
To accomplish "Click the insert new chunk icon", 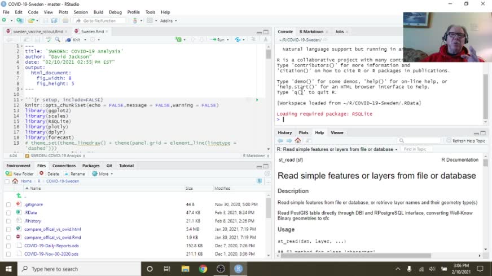I will [x=178, y=39].
